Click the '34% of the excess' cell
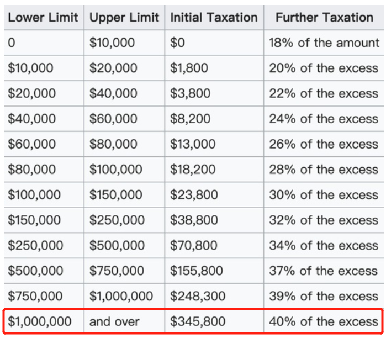Screen dimensions: 386x338 (x=324, y=246)
